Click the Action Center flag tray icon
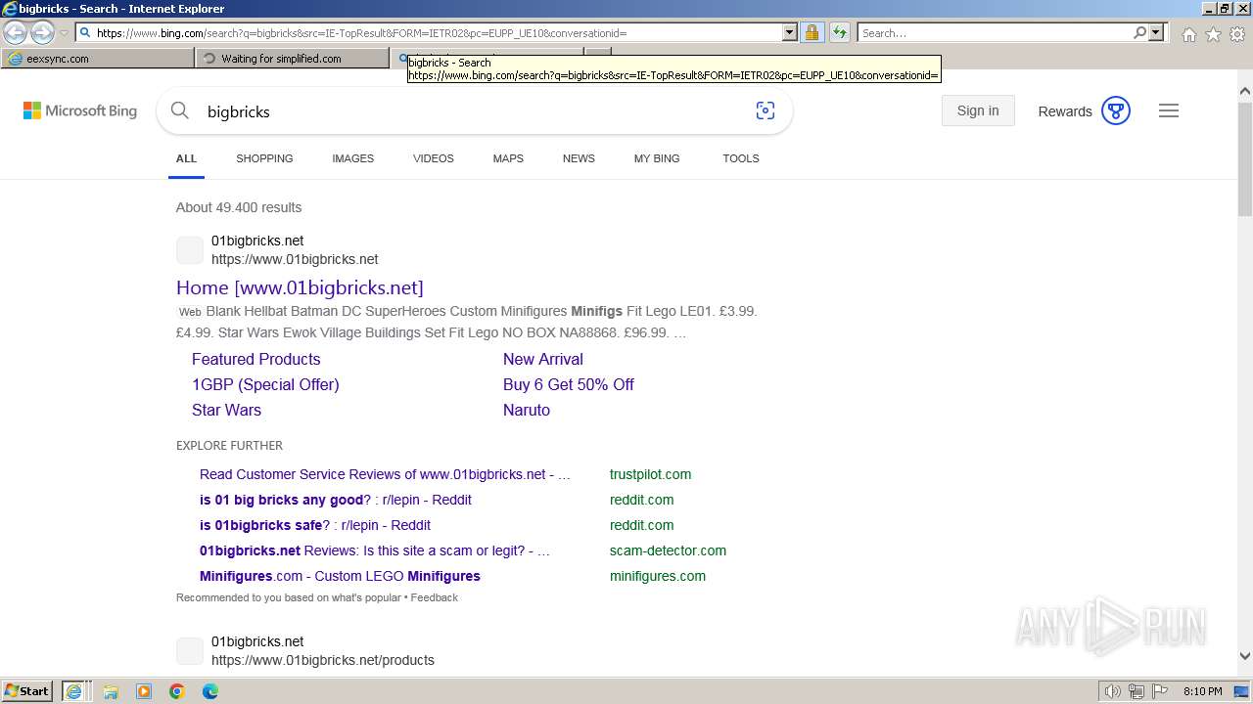The width and height of the screenshot is (1253, 704). pyautogui.click(x=1160, y=691)
